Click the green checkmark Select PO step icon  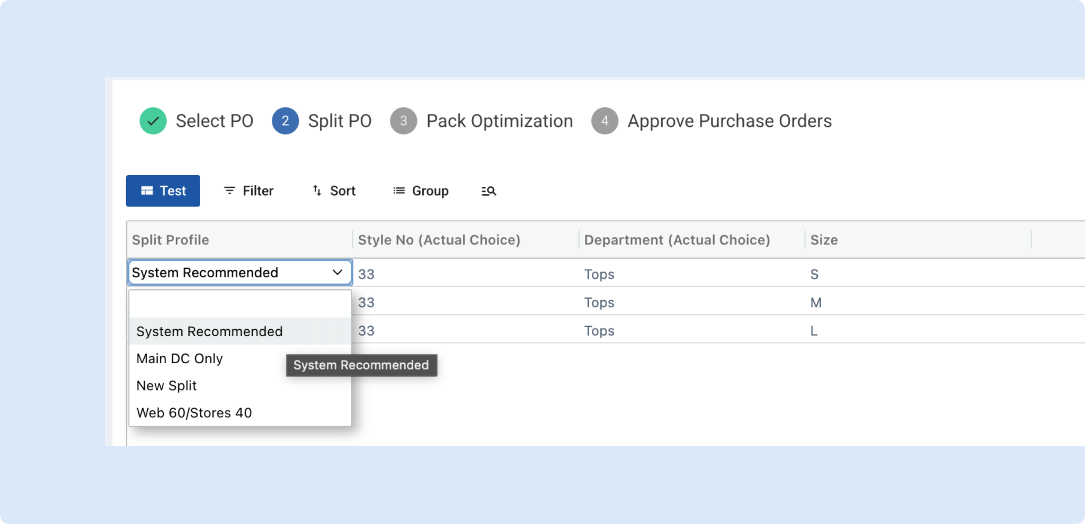(153, 121)
